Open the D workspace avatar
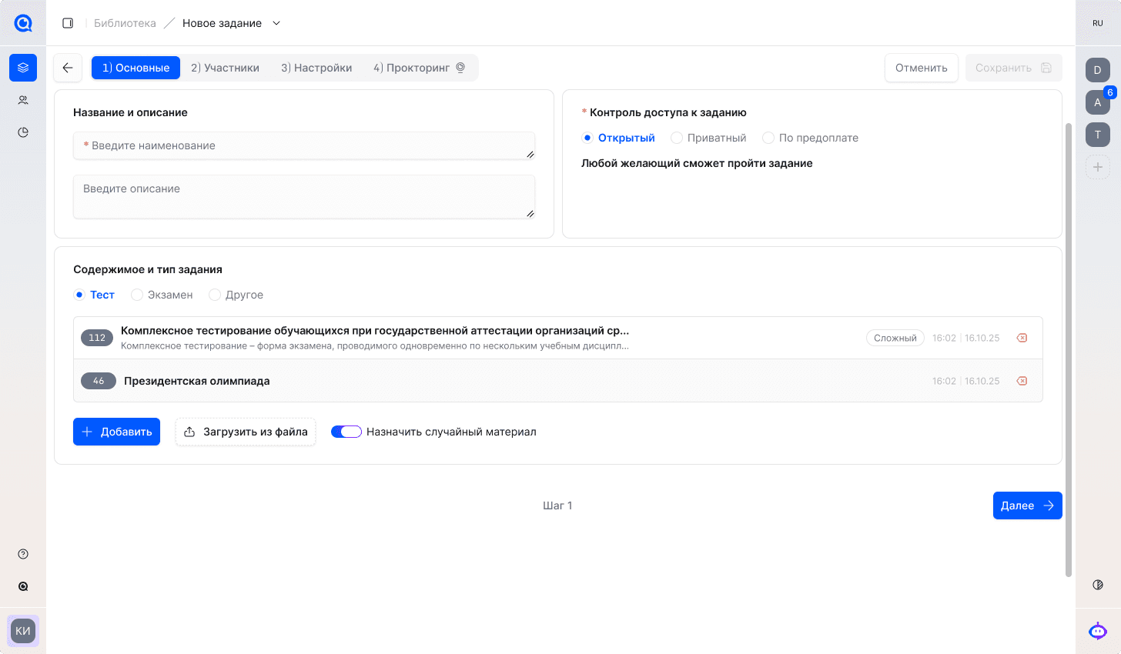The width and height of the screenshot is (1121, 654). point(1098,70)
